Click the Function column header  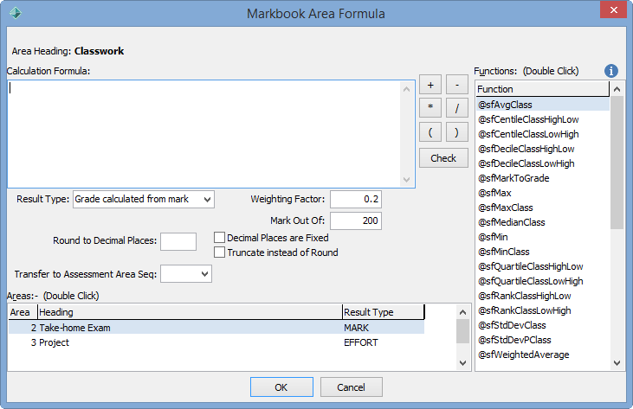coord(542,89)
